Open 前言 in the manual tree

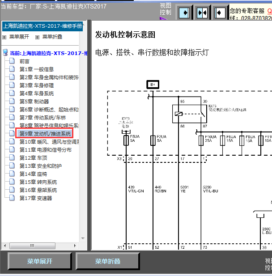pos(25,61)
